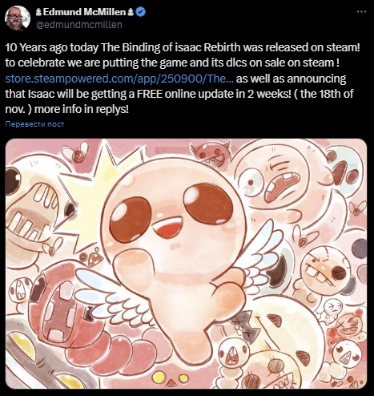374x396 pixels.
Task: Click the emoji after Edmund McMillen's name
Action: click(131, 12)
